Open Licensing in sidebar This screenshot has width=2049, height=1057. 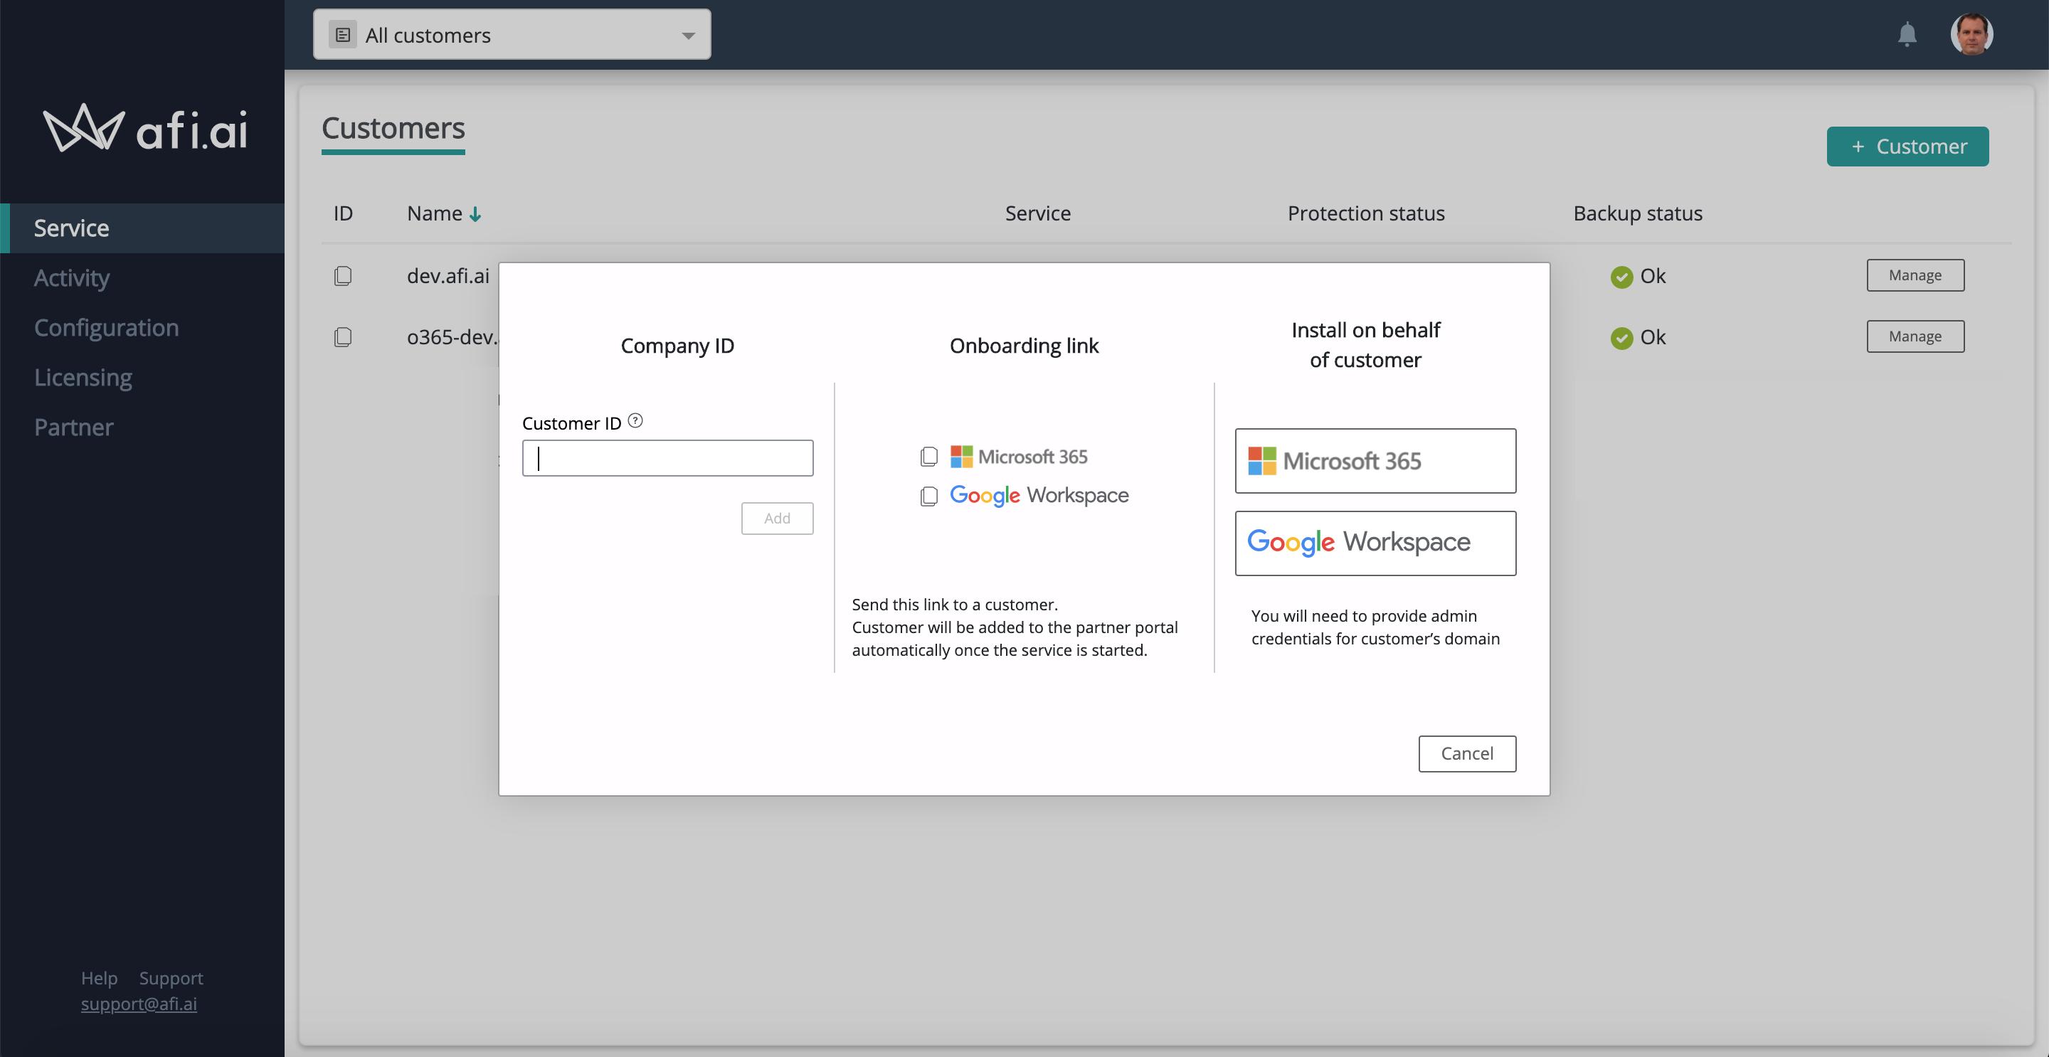click(x=83, y=378)
